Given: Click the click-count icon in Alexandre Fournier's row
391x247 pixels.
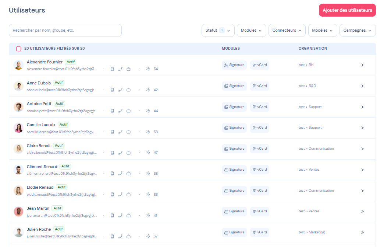Looking at the screenshot, I should coord(148,69).
